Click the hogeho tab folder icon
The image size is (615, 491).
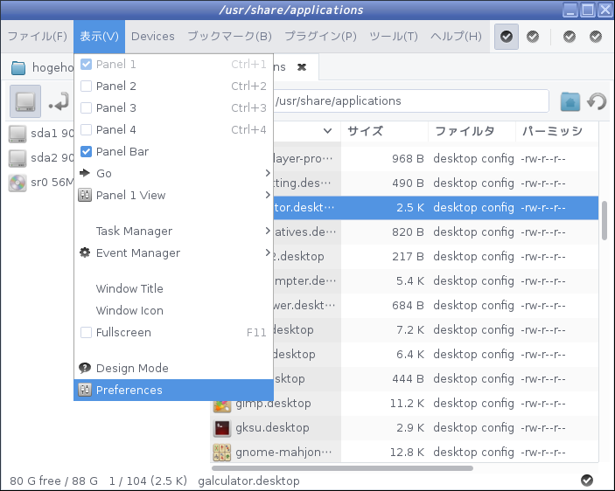[18, 68]
